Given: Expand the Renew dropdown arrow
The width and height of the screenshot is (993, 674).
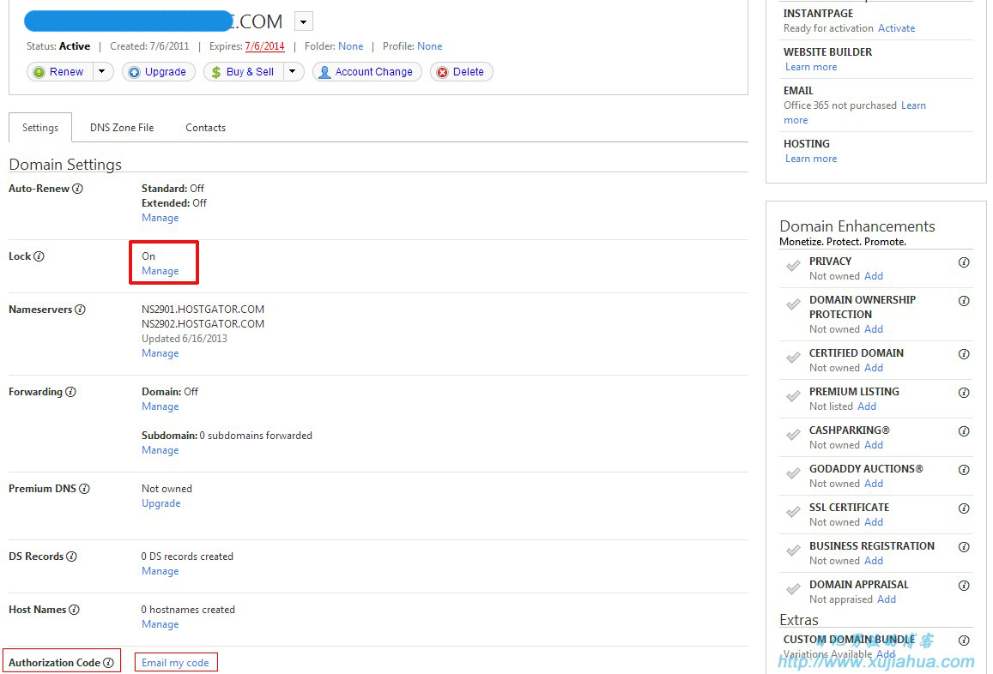Looking at the screenshot, I should 103,72.
